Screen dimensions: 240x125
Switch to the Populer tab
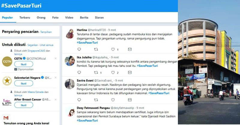(x=7, y=18)
